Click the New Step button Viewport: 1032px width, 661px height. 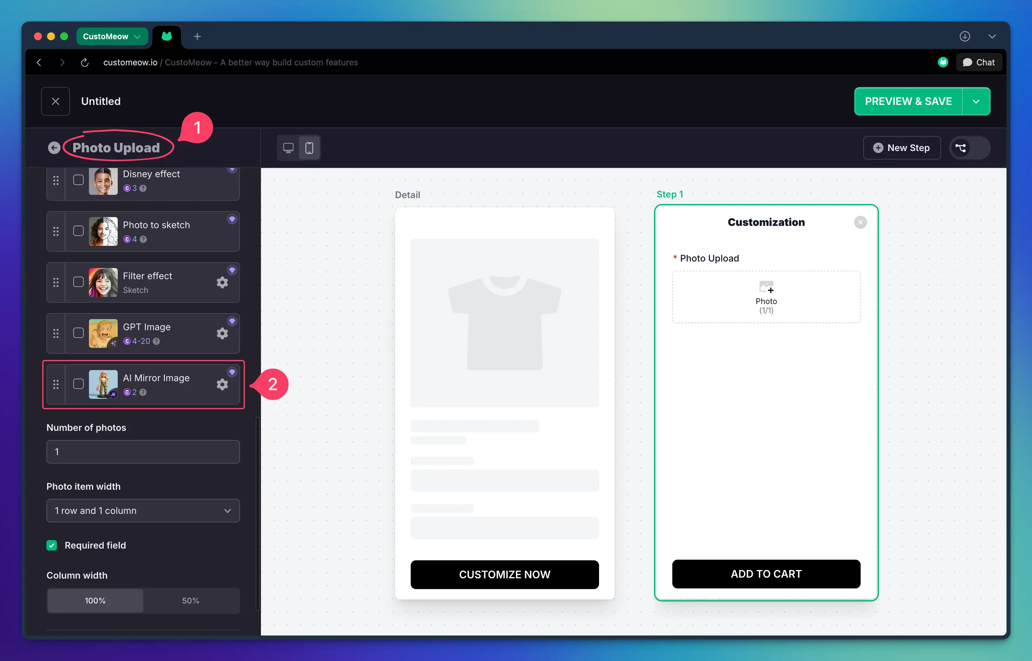(902, 148)
